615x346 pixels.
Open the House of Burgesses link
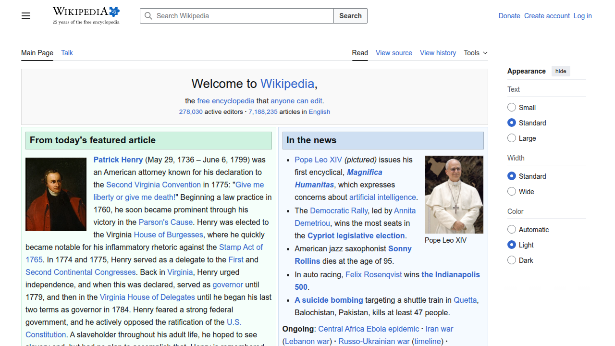169,235
